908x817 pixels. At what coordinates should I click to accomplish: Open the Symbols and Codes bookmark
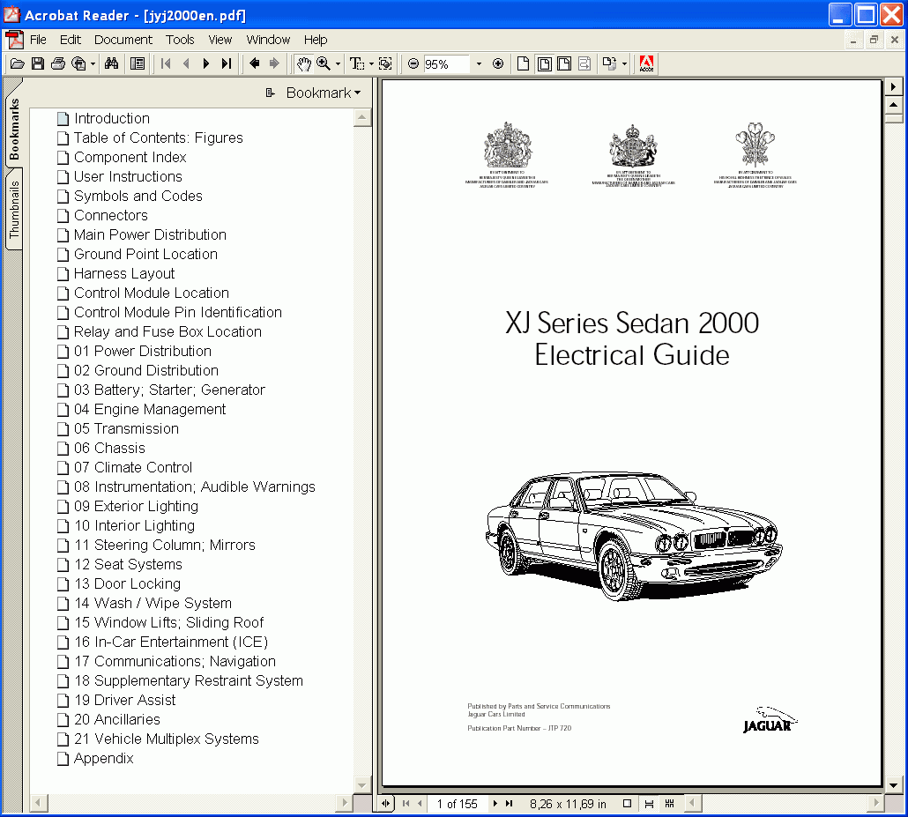[138, 197]
